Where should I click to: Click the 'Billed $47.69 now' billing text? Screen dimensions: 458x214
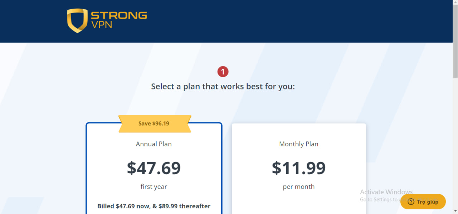[154, 206]
